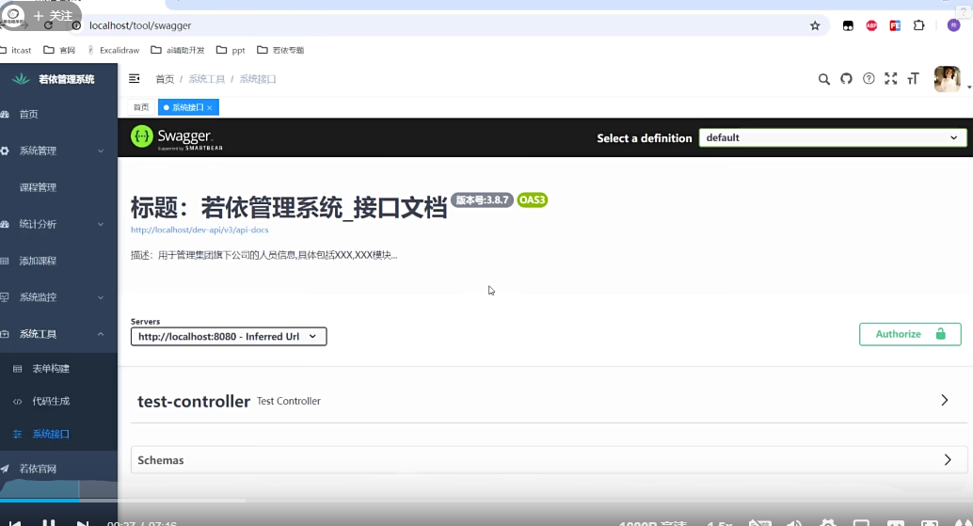Viewport: 973px width, 526px height.
Task: Click the address bar URL localhost/tool/swagger
Action: coord(140,25)
